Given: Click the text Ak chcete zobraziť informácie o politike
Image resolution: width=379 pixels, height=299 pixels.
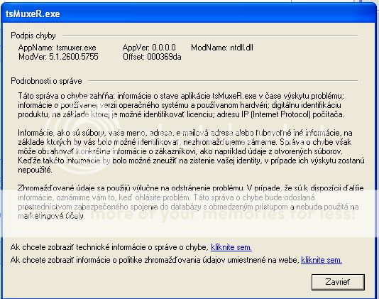Looking at the screenshot, I should click(155, 260).
